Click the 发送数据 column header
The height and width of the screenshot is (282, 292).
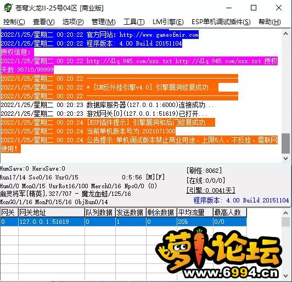131,212
